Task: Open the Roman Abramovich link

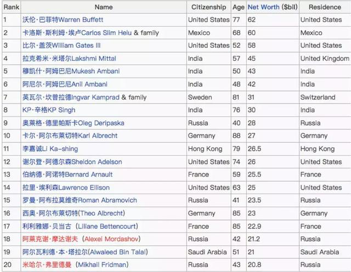Action: pyautogui.click(x=80, y=200)
